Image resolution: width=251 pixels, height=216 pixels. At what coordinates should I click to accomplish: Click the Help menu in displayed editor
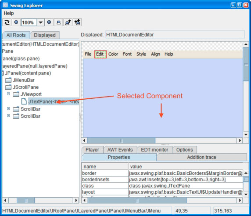[x=169, y=54]
